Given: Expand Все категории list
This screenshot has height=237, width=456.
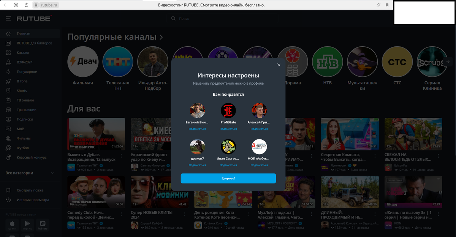Looking at the screenshot, I should (x=30, y=173).
